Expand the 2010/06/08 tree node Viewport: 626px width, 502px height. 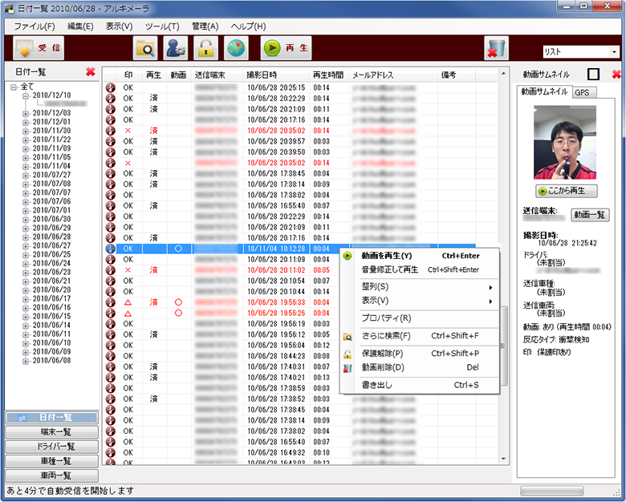coord(26,361)
